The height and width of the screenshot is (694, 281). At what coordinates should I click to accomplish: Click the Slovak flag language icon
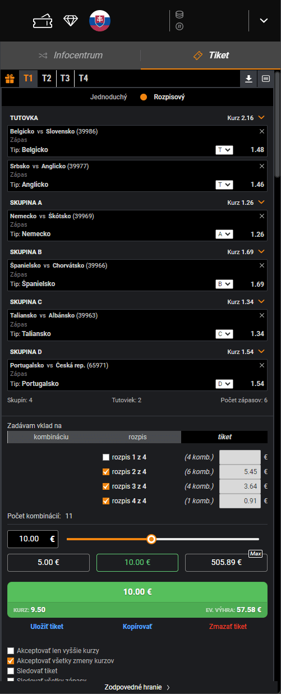pos(100,21)
